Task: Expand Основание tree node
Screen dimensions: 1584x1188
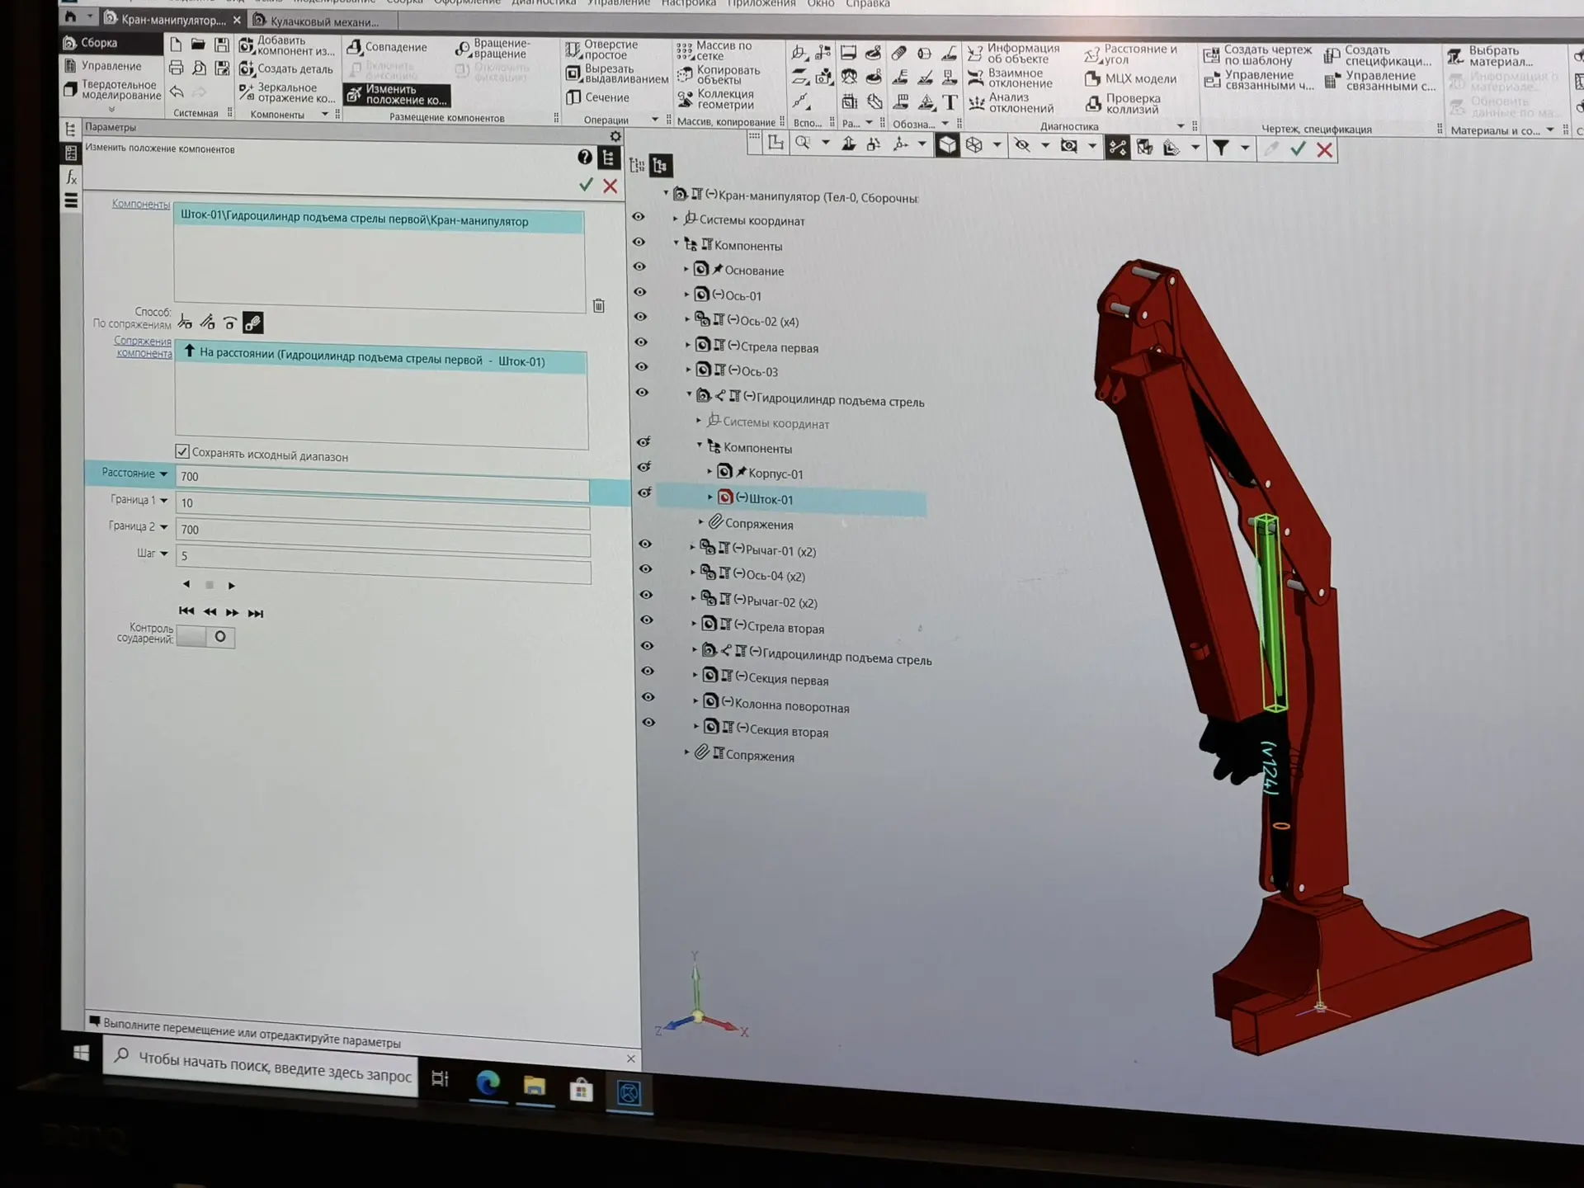Action: pyautogui.click(x=686, y=269)
